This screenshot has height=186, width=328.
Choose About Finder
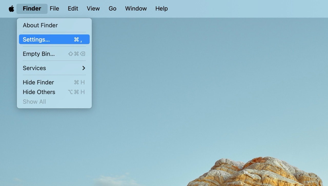54,25
